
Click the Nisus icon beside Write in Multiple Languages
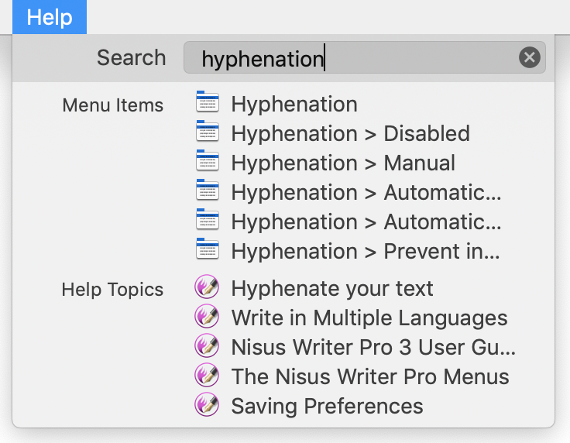tap(207, 316)
